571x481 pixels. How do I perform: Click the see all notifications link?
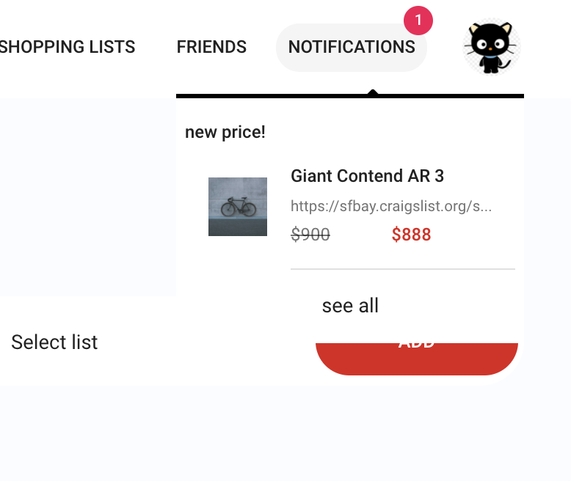click(350, 305)
